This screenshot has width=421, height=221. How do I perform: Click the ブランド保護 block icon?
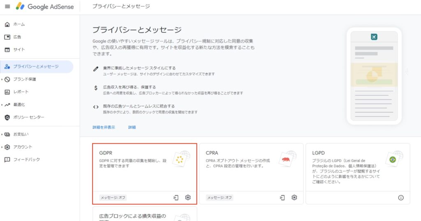click(x=7, y=79)
